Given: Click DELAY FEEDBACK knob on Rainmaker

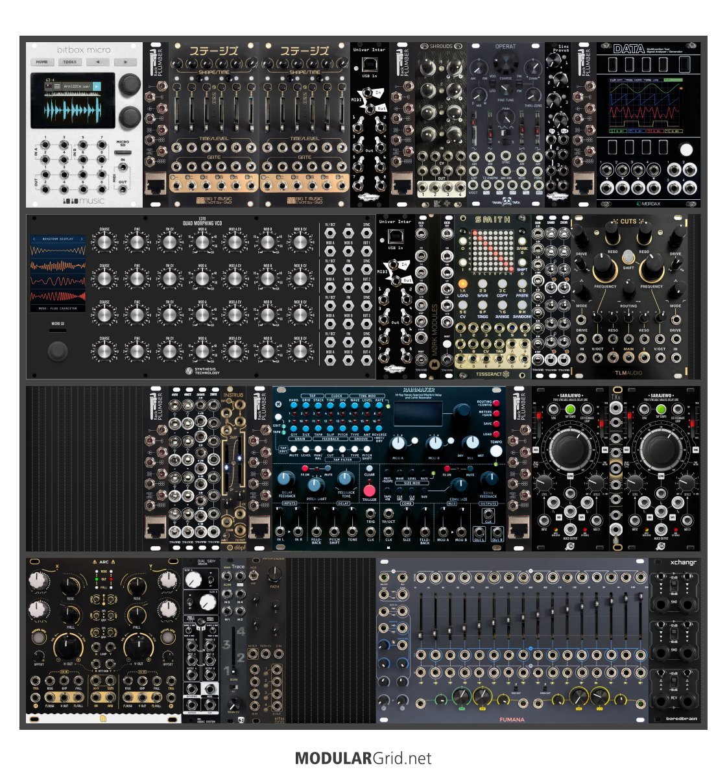Looking at the screenshot, I should (286, 478).
